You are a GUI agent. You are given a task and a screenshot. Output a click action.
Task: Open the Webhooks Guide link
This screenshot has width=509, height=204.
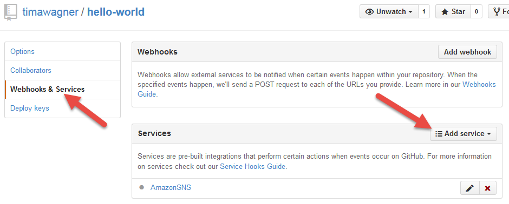(479, 85)
